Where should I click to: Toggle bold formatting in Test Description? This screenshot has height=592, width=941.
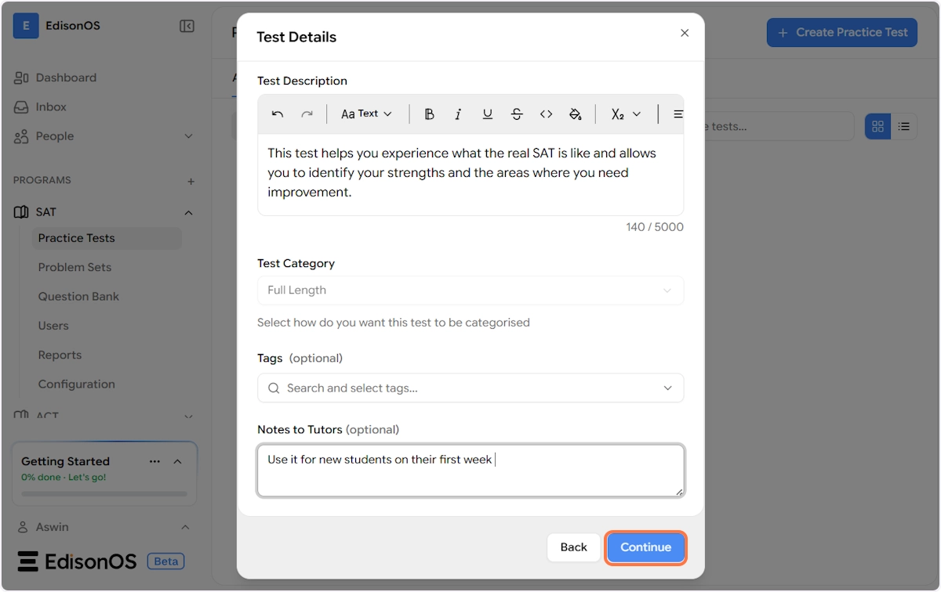[429, 114]
